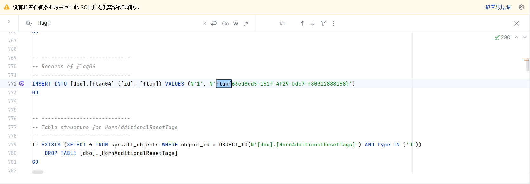
Task: Open the 280 inspections widget
Action: (502, 37)
